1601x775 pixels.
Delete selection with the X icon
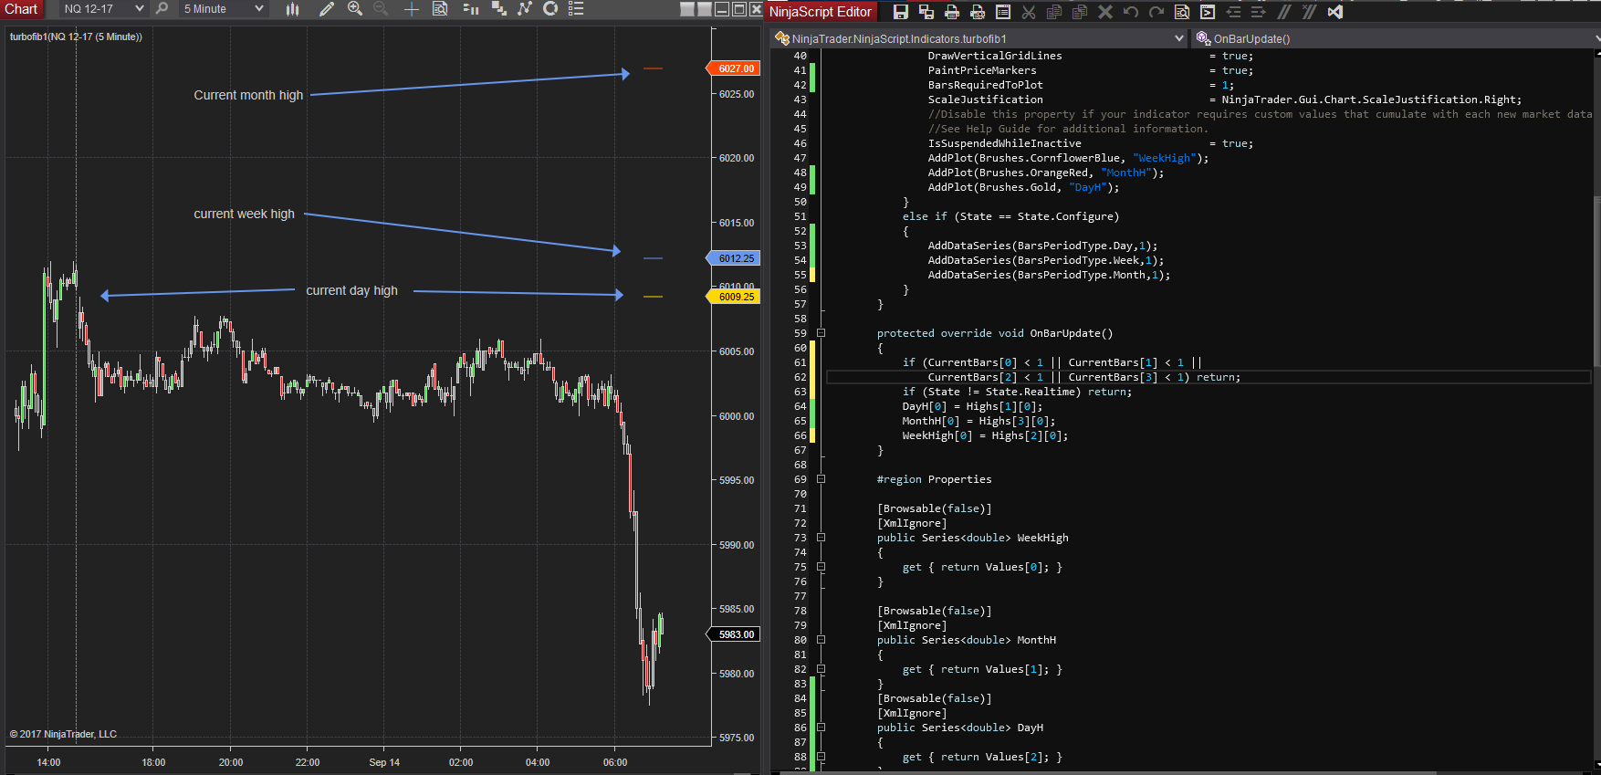tap(1105, 12)
